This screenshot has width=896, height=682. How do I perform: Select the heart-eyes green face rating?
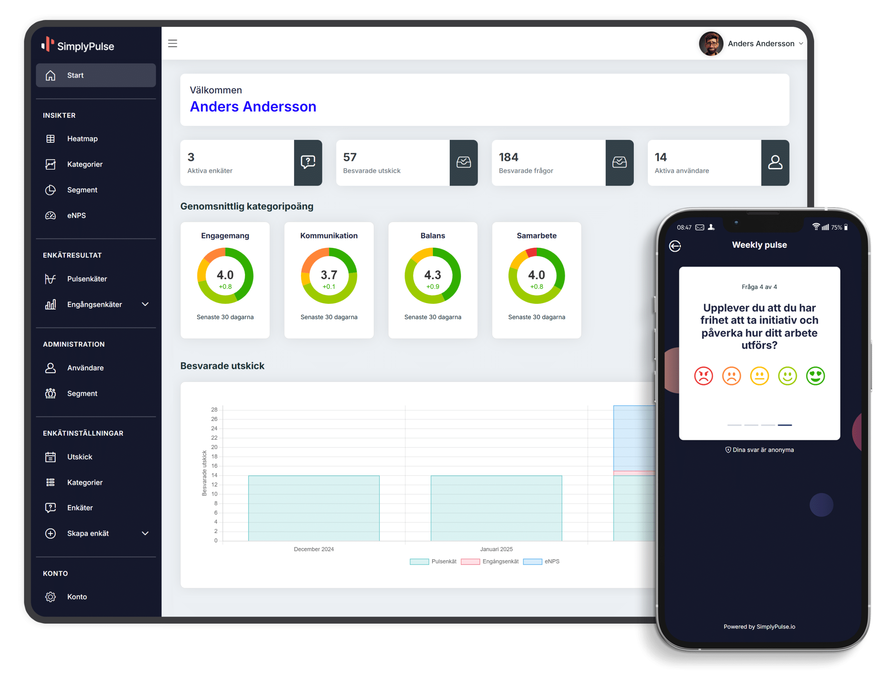pyautogui.click(x=815, y=376)
